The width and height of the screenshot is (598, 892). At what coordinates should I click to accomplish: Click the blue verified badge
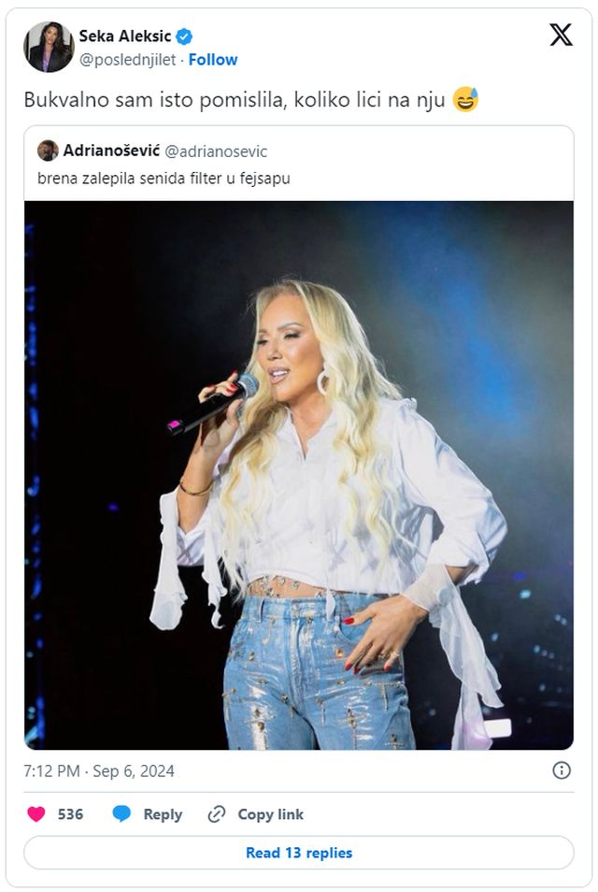(x=184, y=36)
